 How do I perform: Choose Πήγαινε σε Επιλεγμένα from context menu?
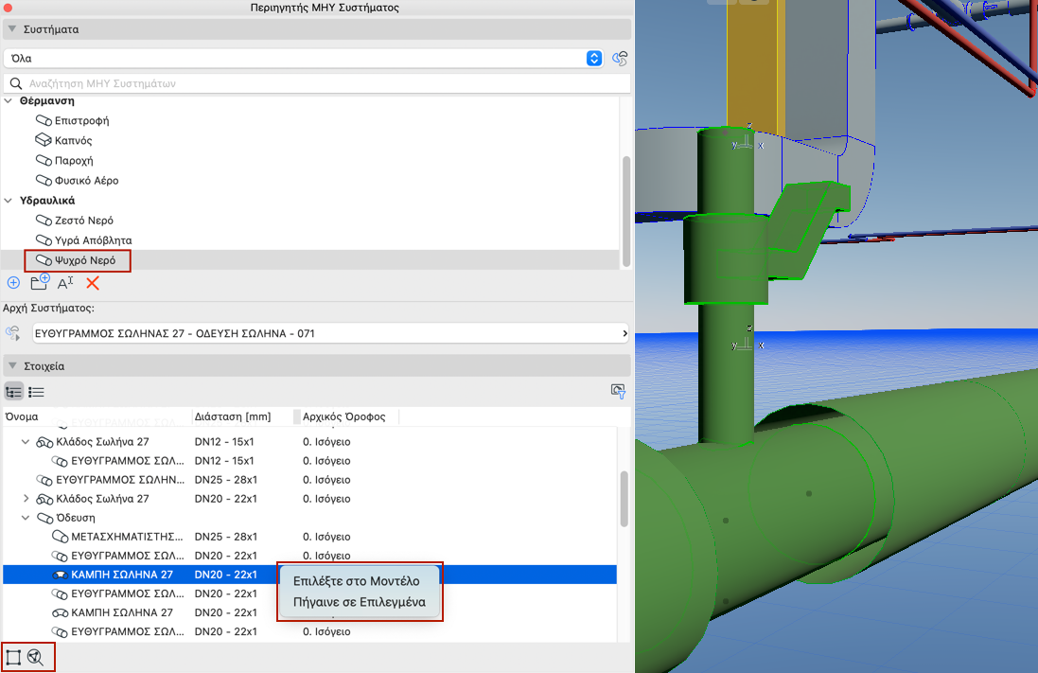point(360,602)
